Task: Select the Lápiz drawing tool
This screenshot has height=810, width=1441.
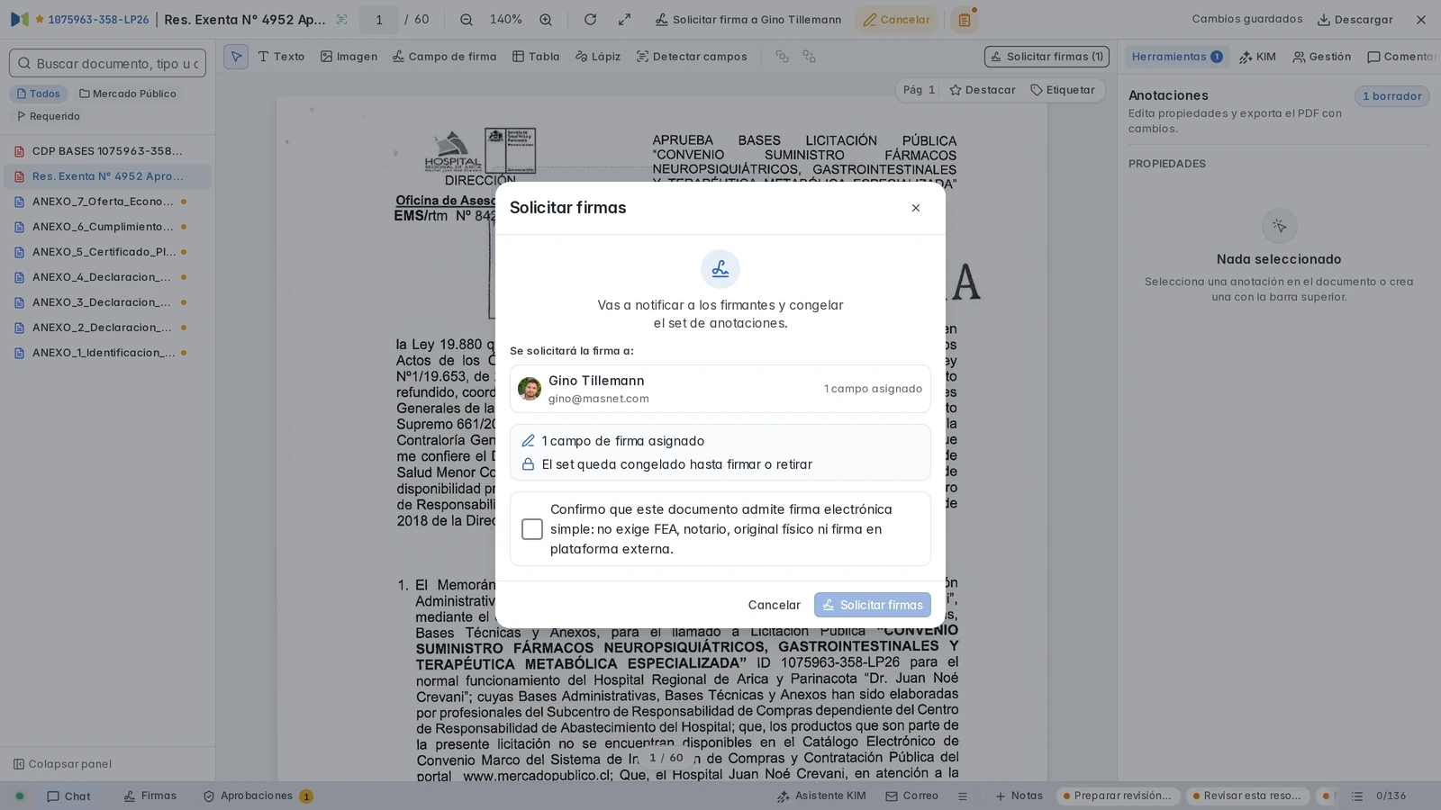Action: [x=598, y=57]
